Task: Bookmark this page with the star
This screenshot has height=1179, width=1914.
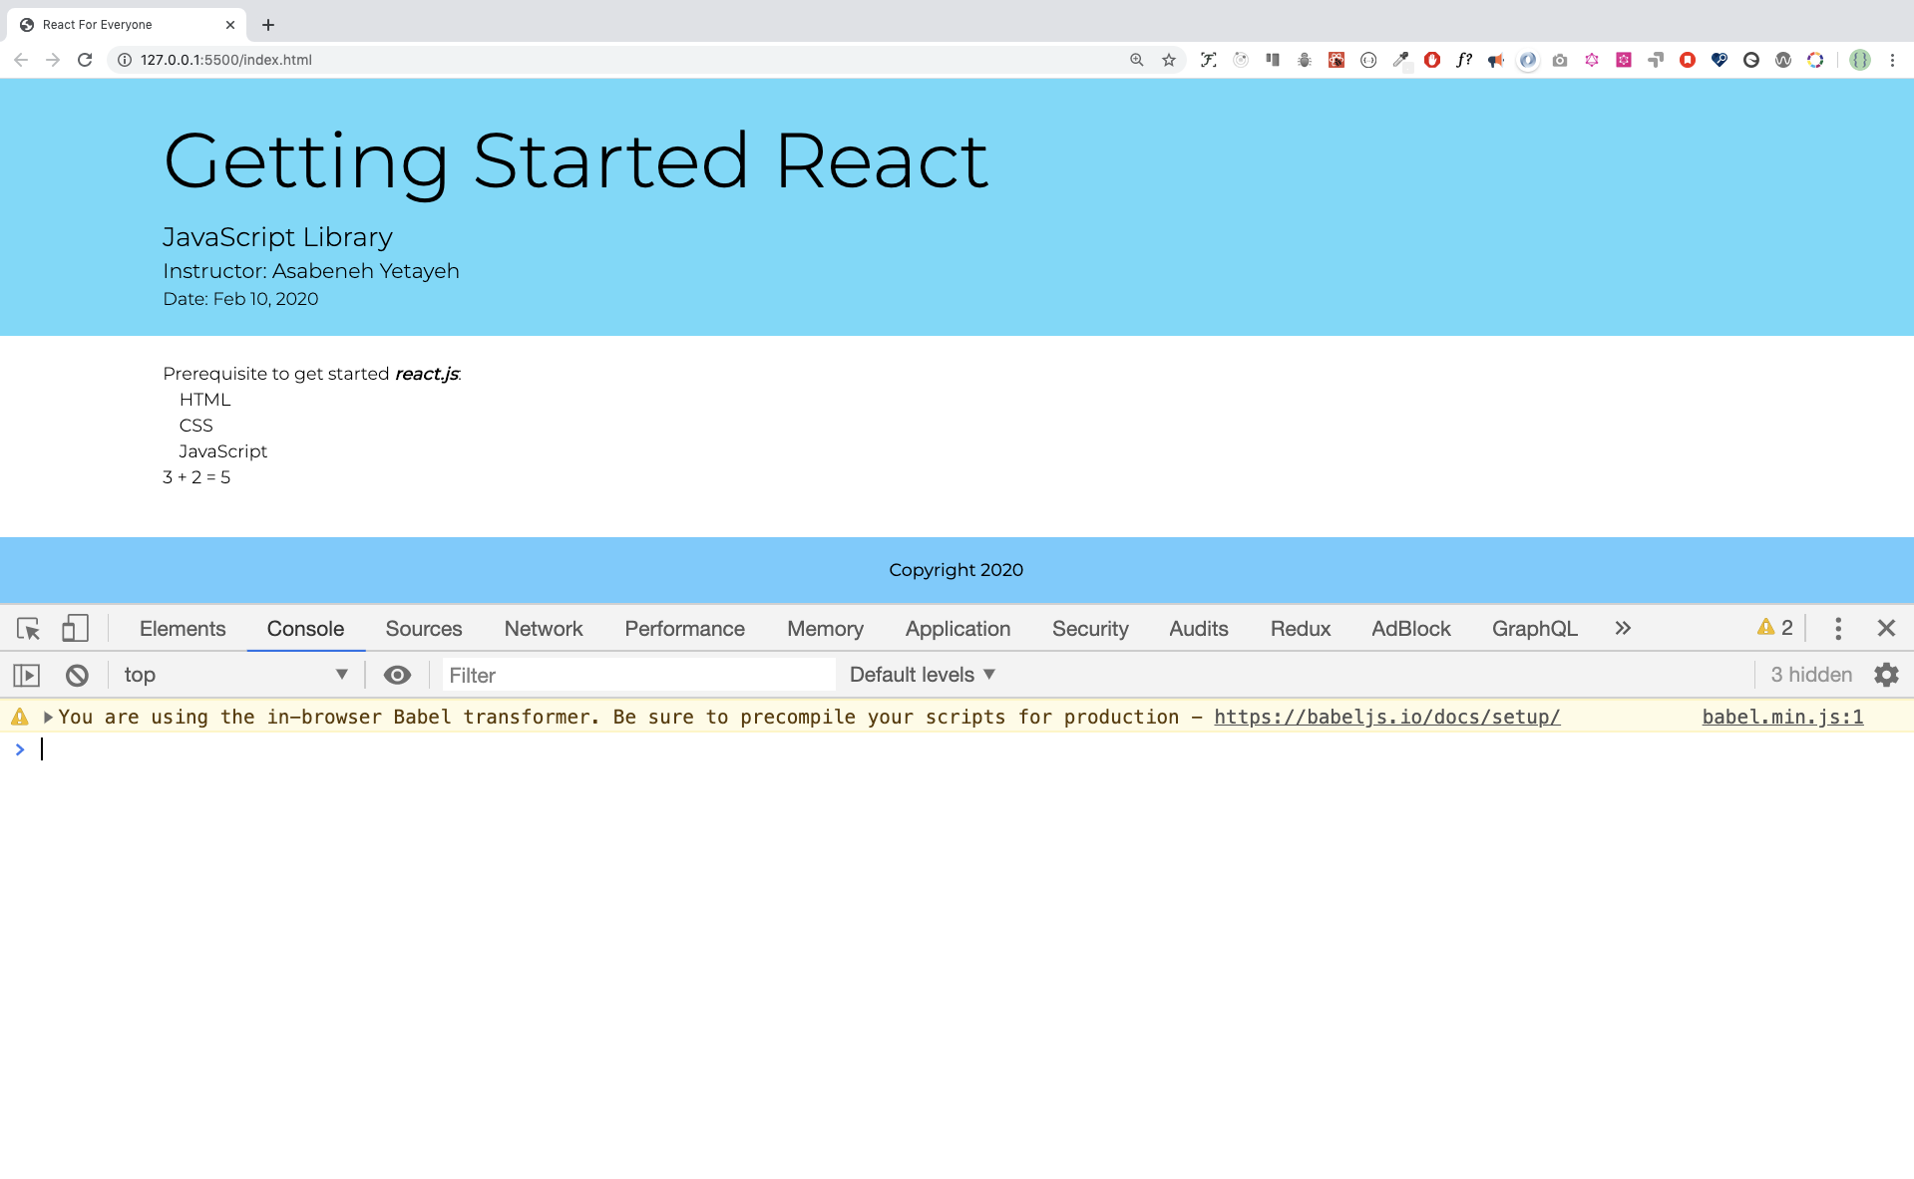Action: (1169, 60)
